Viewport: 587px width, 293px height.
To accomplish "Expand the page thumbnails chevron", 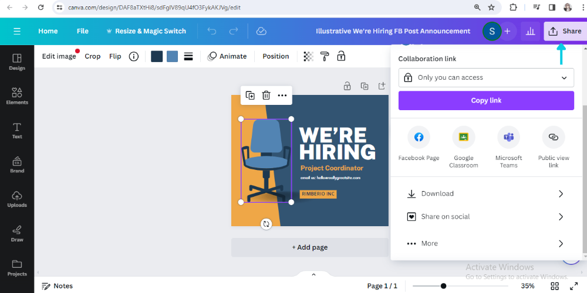I will pyautogui.click(x=313, y=275).
